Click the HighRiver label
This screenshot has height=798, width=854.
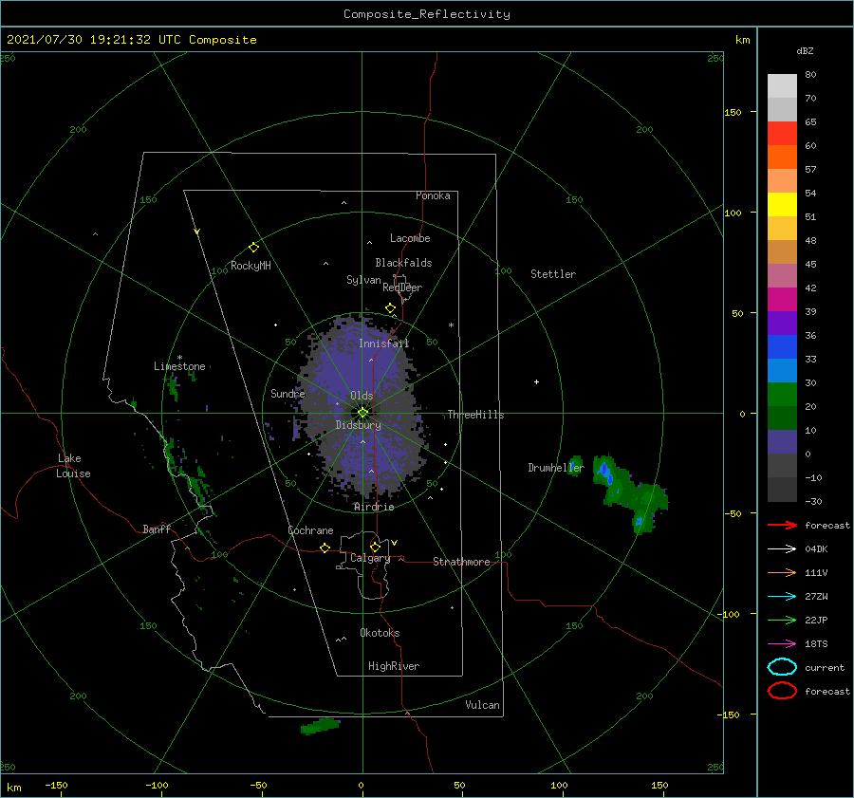click(393, 666)
